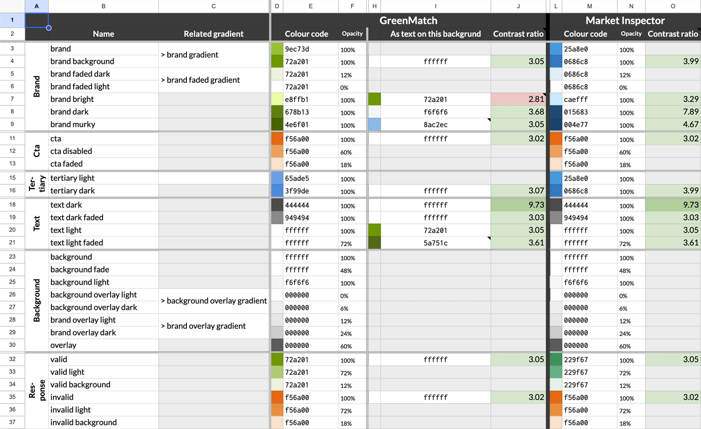The width and height of the screenshot is (701, 429).
Task: Select the 'valid light' name cell
Action: 103,372
